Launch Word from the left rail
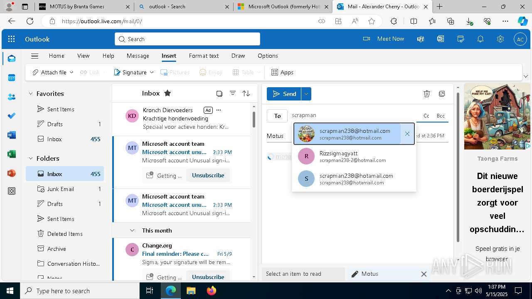This screenshot has height=299, width=532. tap(12, 135)
